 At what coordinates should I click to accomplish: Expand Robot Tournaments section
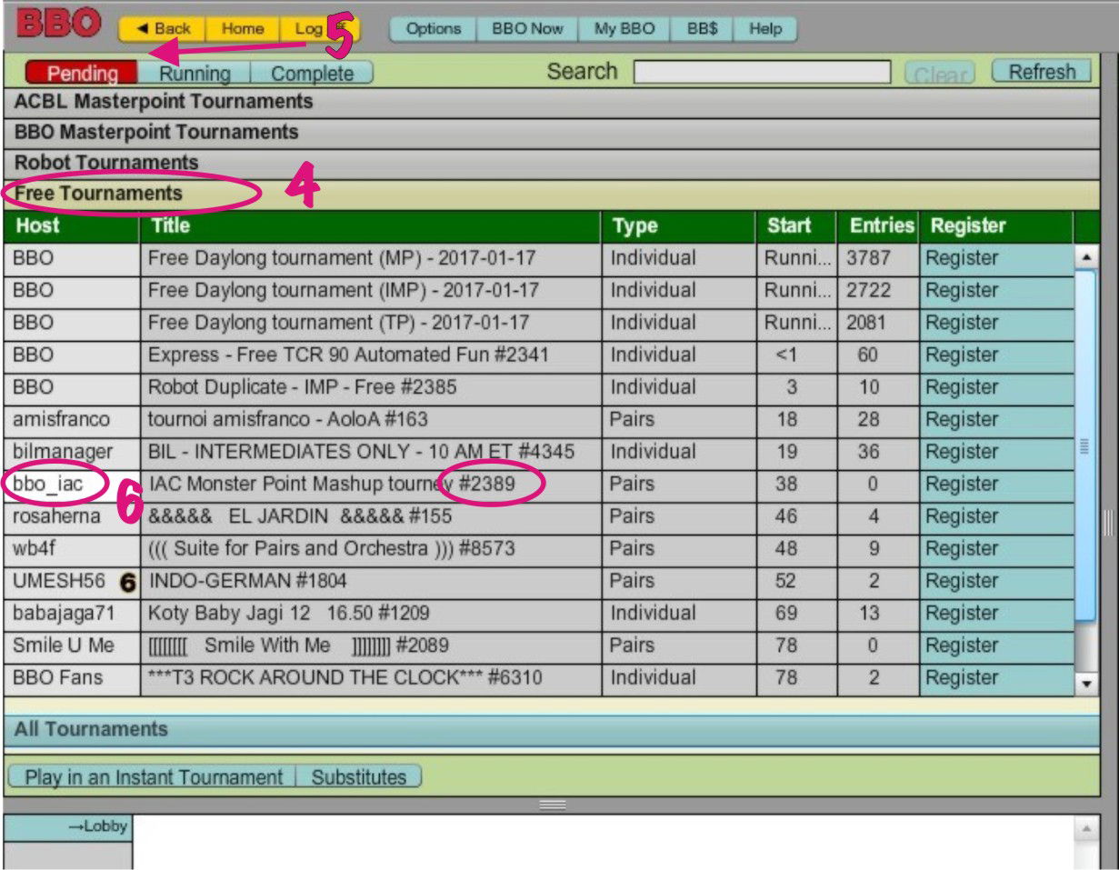pyautogui.click(x=551, y=164)
